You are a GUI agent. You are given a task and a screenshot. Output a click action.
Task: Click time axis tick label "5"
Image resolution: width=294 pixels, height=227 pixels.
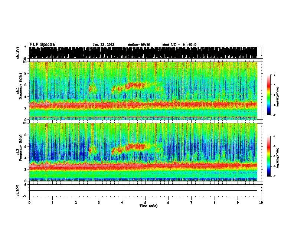145,203
